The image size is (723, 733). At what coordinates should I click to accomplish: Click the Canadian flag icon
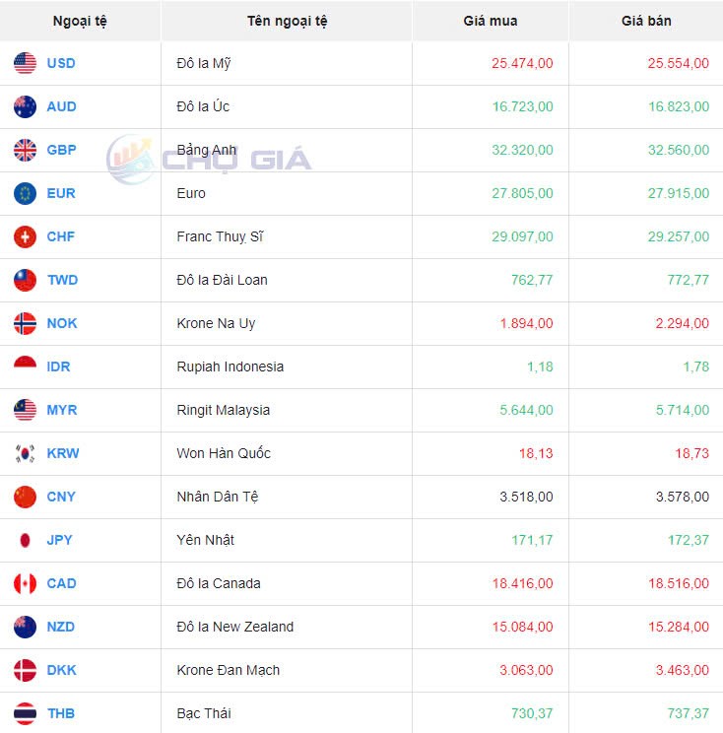point(26,583)
